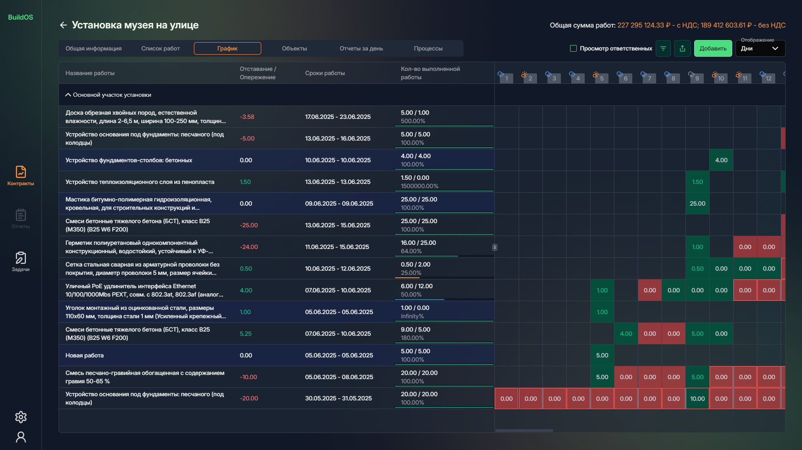The height and width of the screenshot is (450, 802).
Task: Open user profile icon in sidebar
Action: [20, 437]
